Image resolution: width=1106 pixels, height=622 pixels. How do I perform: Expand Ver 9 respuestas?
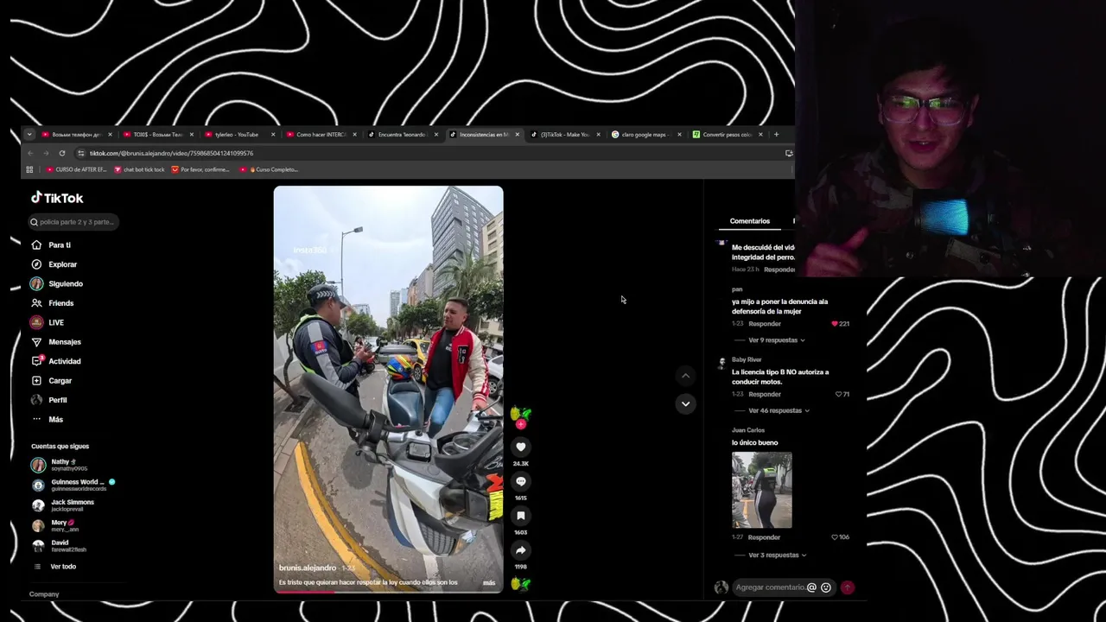775,340
